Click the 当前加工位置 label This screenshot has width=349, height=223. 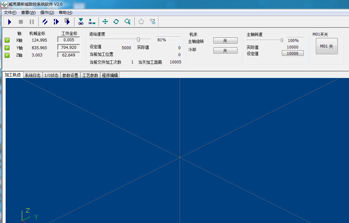[101, 55]
